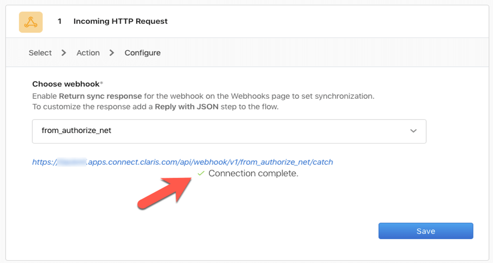Click the chevron arrow after Action

[x=112, y=53]
